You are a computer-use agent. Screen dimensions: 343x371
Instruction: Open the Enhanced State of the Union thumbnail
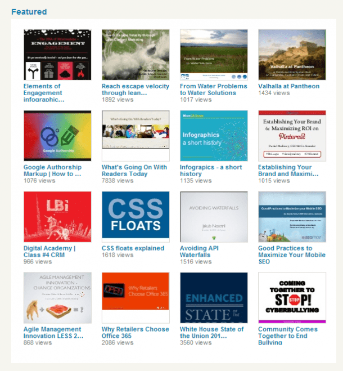[x=214, y=298]
